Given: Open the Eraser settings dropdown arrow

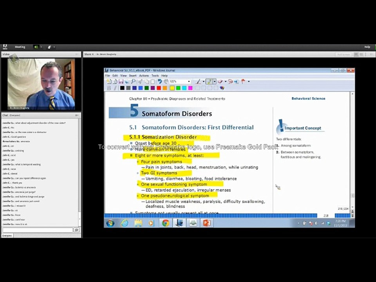Looking at the screenshot, I should (226, 81).
